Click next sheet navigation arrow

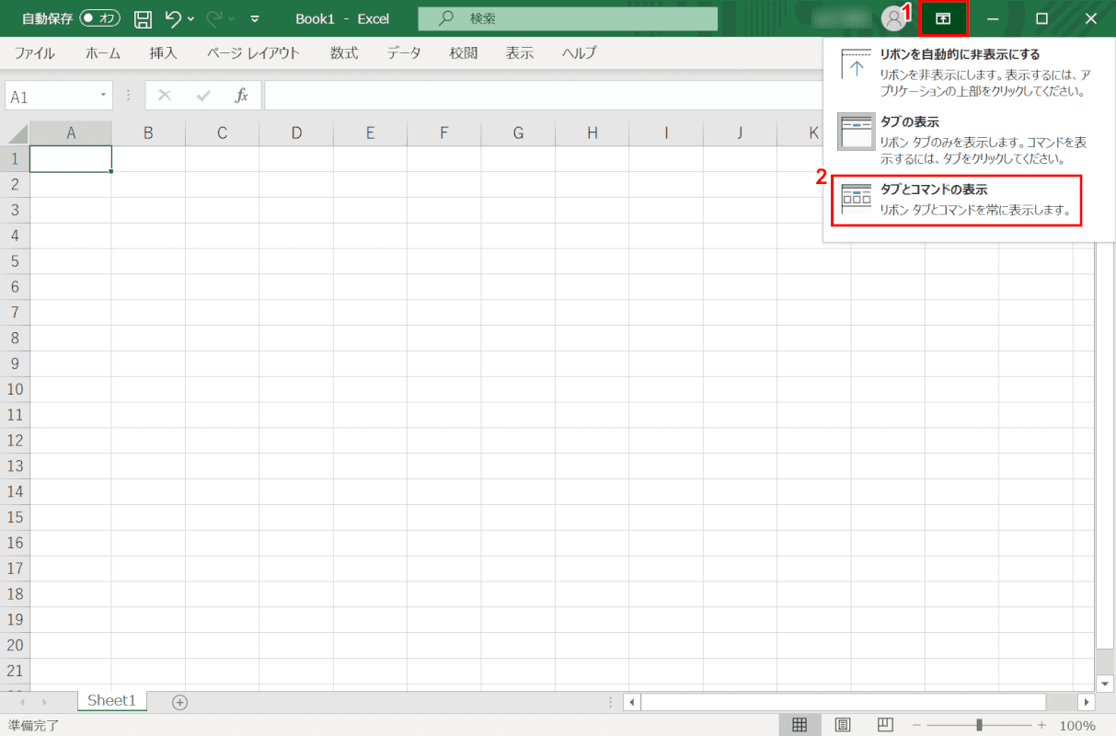44,702
